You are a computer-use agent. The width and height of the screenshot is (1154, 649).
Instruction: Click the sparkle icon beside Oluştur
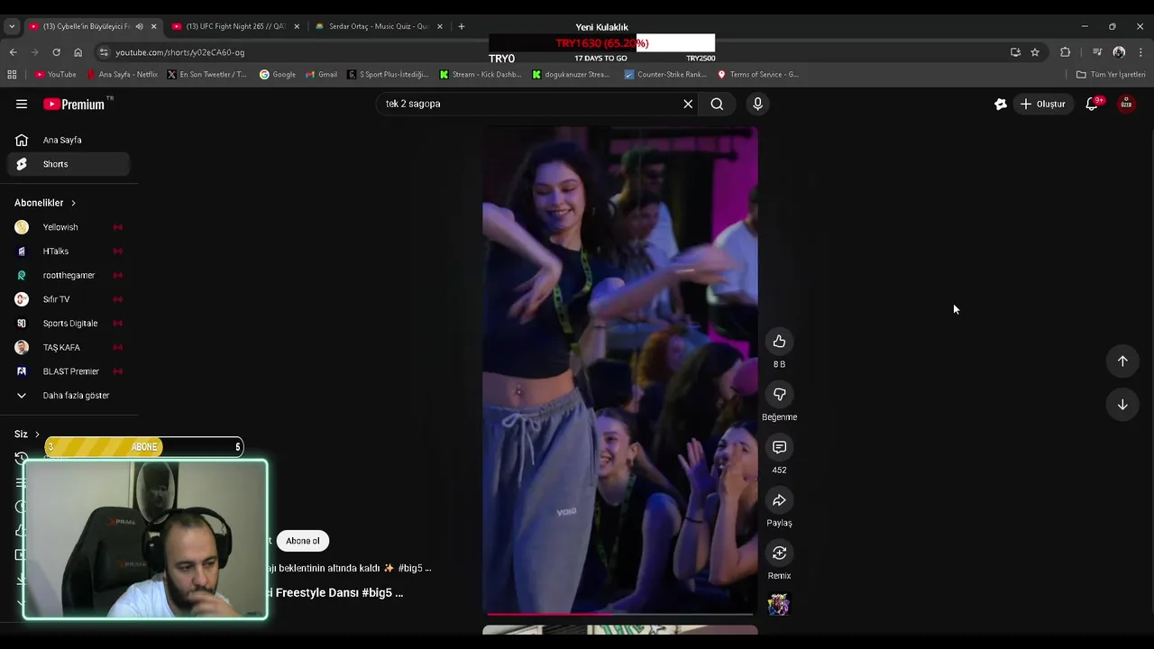(x=1000, y=104)
